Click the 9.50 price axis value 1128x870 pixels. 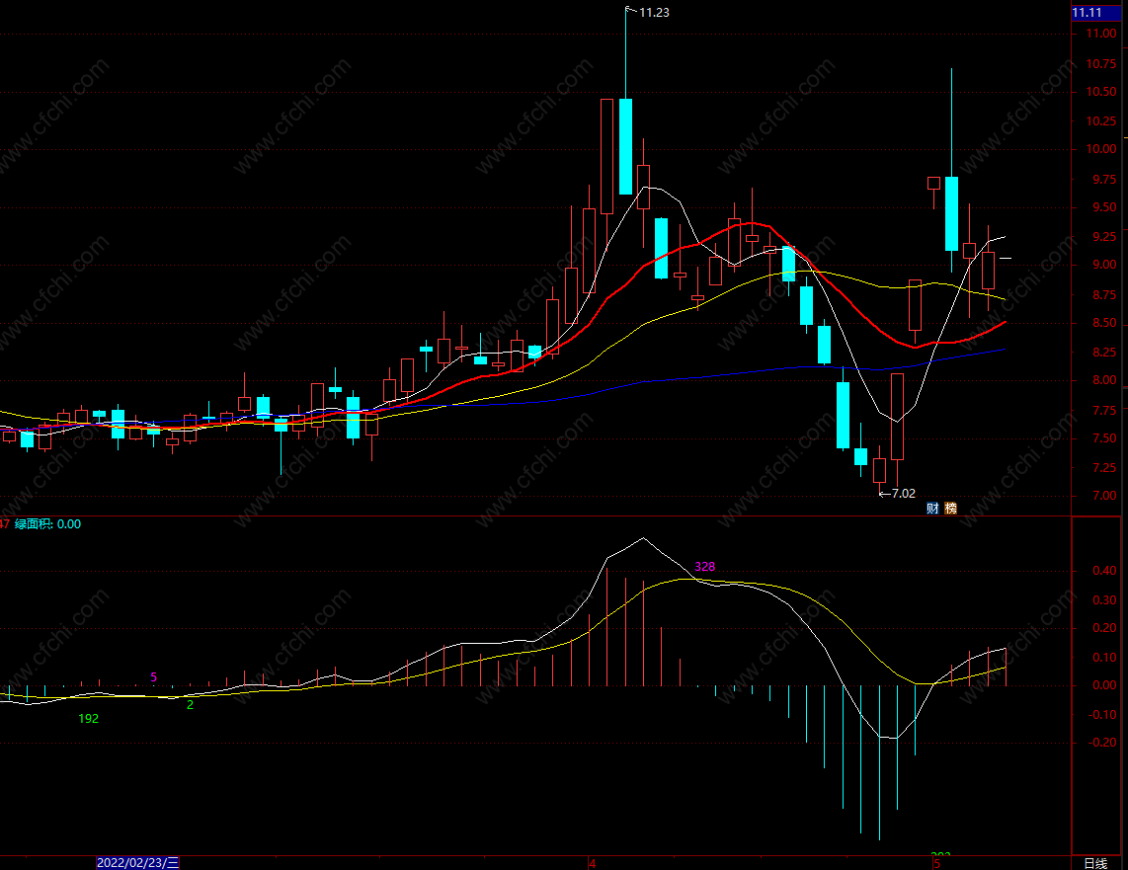point(1104,207)
